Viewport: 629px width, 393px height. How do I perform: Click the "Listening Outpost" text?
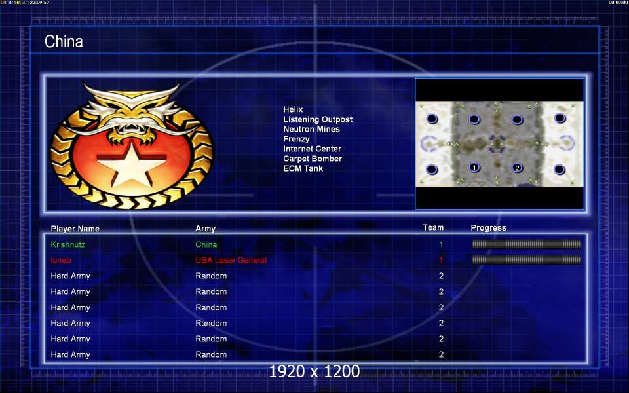[x=318, y=119]
